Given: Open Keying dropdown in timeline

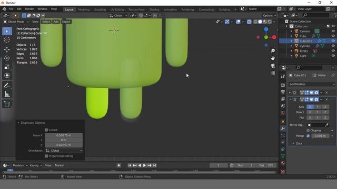Looking at the screenshot, I should pos(36,165).
